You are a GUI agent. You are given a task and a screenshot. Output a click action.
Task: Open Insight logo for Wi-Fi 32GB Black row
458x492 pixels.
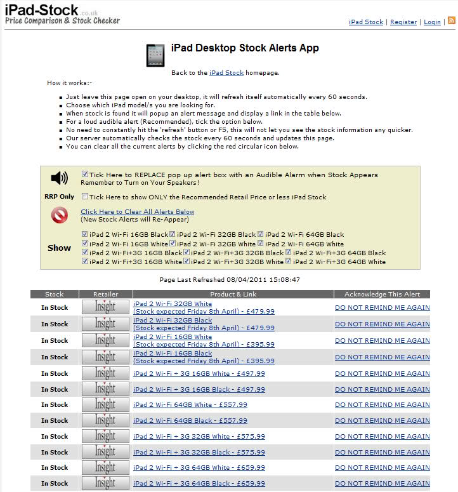(105, 324)
